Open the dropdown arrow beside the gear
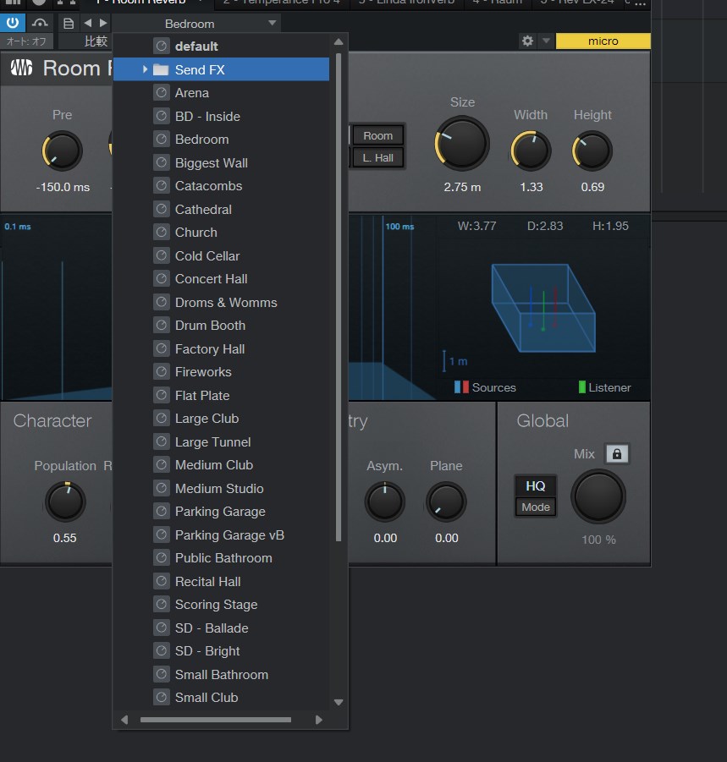 546,41
